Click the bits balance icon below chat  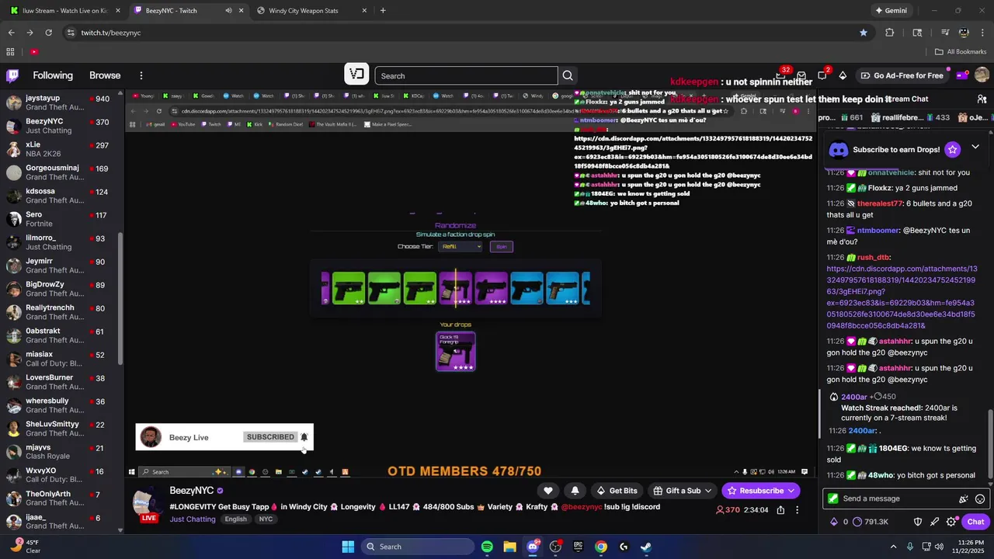pyautogui.click(x=834, y=522)
